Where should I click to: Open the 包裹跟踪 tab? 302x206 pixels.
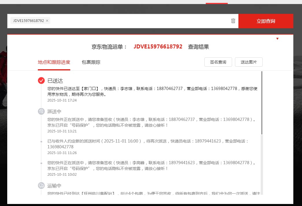[91, 62]
